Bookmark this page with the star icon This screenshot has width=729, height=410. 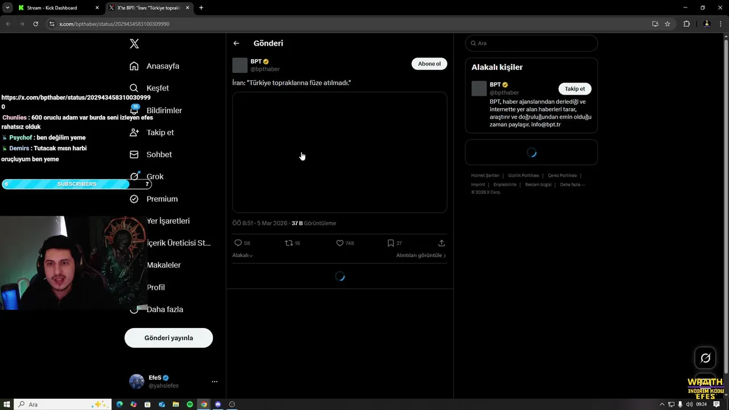pos(667,24)
